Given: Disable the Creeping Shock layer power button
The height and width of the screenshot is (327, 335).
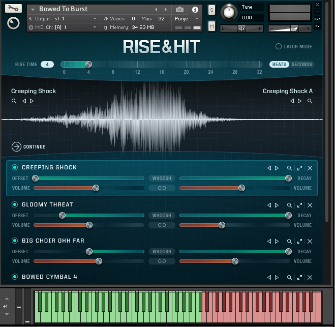Looking at the screenshot, I should tap(15, 167).
